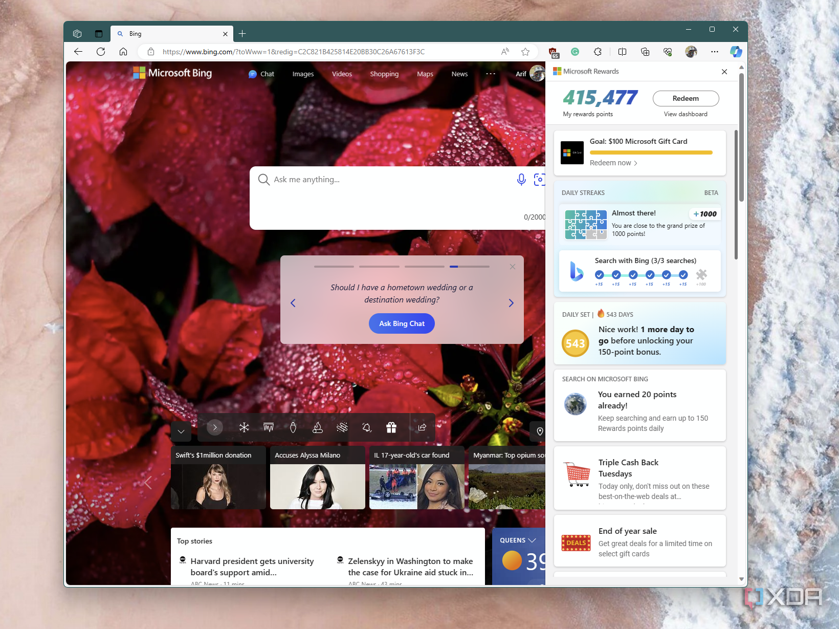Image resolution: width=839 pixels, height=629 pixels.
Task: Open the split screen icon
Action: tap(622, 52)
